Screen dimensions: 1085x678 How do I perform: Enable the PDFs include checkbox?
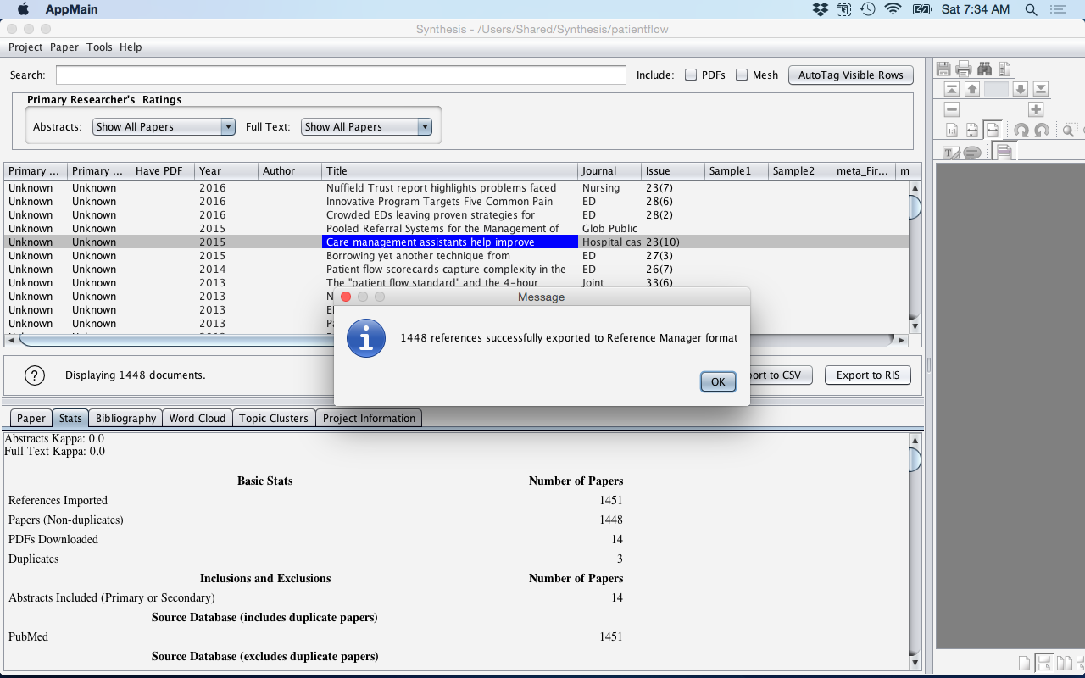coord(691,75)
